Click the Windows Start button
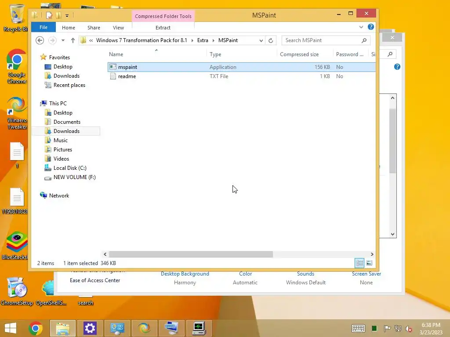Image resolution: width=450 pixels, height=337 pixels. click(11, 328)
